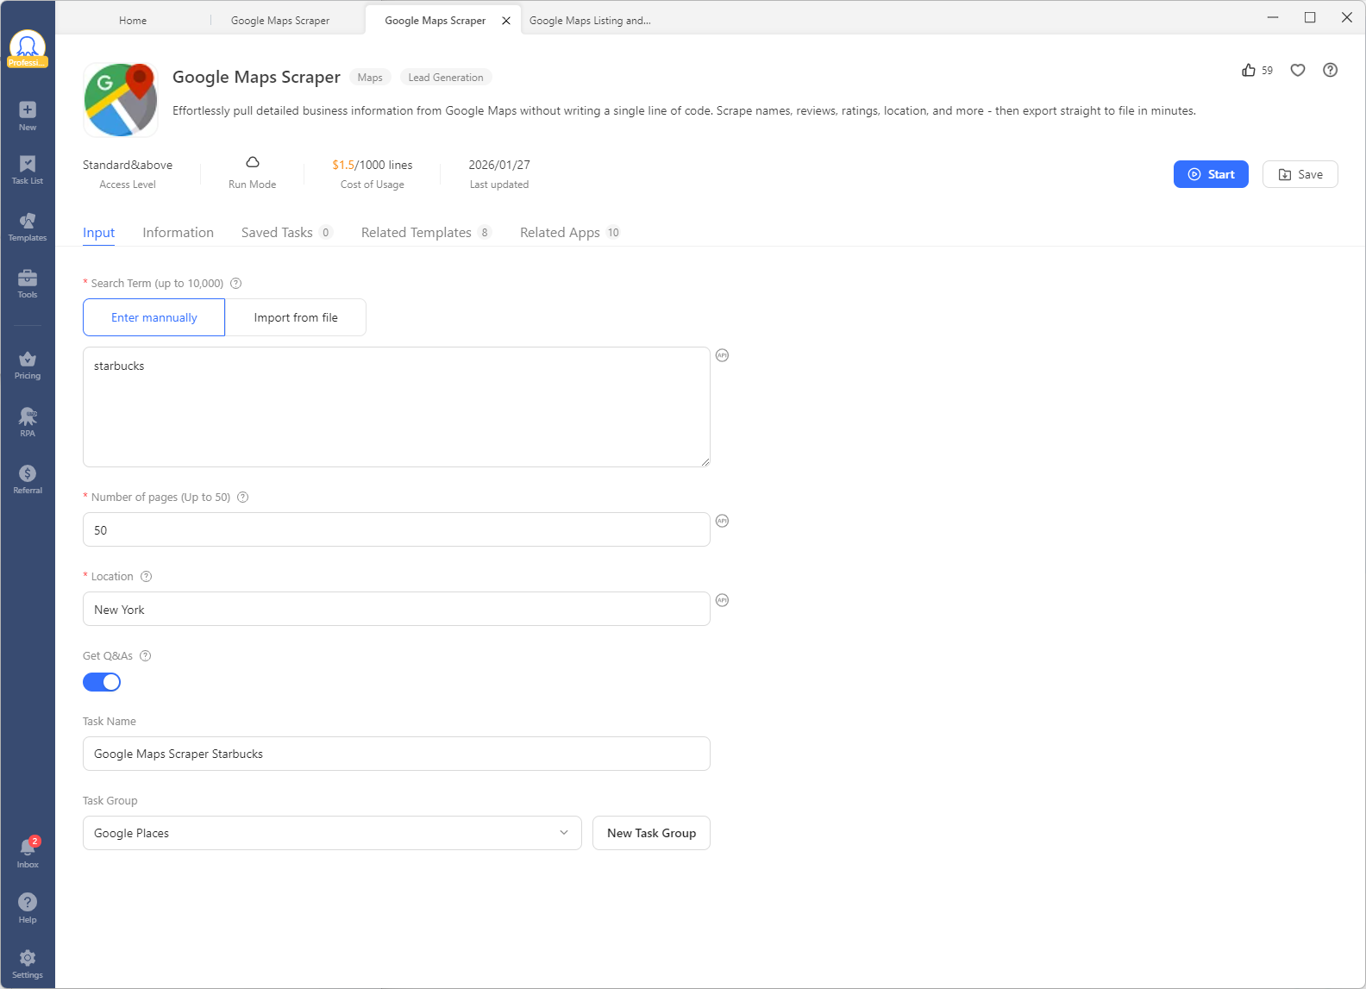Screen dimensions: 1366x989
Task: Switch to the Home tab
Action: pos(133,21)
